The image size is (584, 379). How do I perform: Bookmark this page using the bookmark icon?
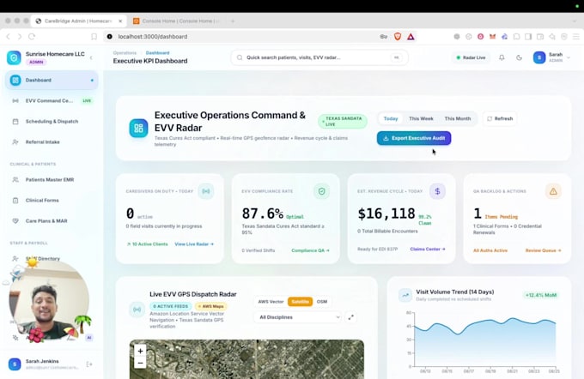click(x=94, y=37)
